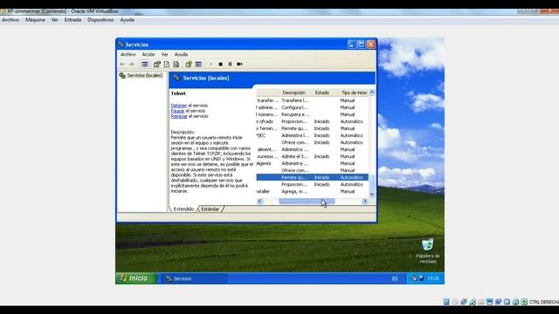559x314 pixels.
Task: Select the row with description 'Configura l...'
Action: [313, 107]
